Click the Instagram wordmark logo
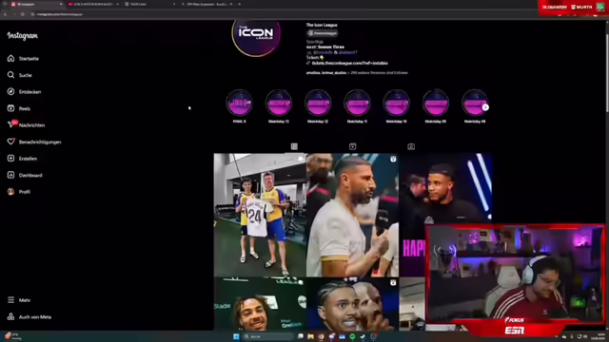 click(x=23, y=36)
